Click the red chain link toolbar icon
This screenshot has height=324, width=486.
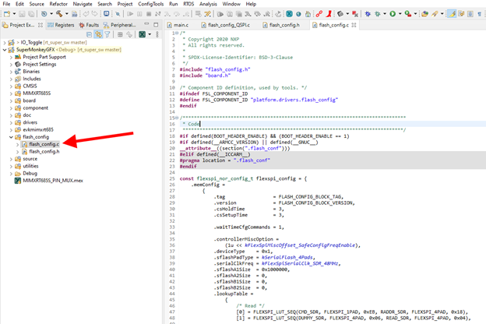pos(319,14)
